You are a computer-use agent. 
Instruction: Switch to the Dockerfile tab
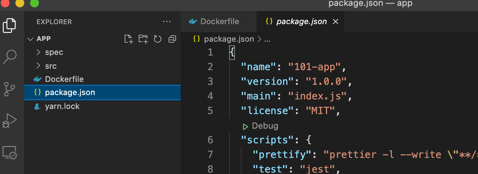click(219, 22)
